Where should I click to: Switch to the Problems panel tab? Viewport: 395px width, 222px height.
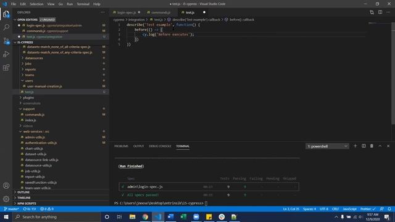coord(121,146)
